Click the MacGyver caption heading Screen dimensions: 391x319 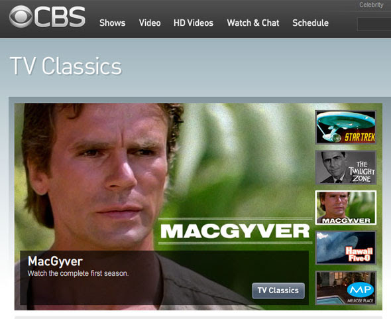click(55, 261)
